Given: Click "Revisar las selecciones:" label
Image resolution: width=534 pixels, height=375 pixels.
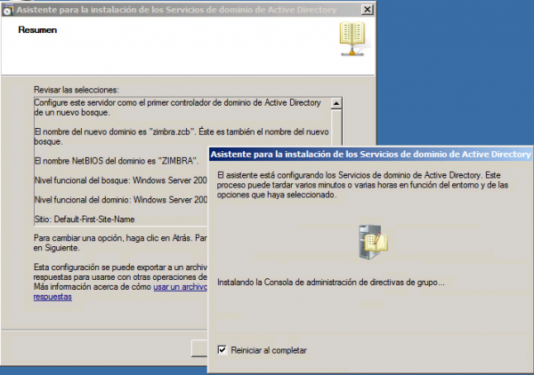Looking at the screenshot, I should pos(77,90).
